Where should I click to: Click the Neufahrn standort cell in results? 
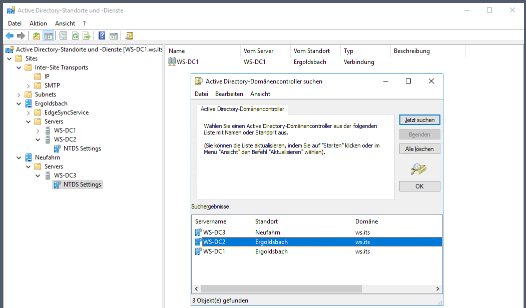click(267, 232)
